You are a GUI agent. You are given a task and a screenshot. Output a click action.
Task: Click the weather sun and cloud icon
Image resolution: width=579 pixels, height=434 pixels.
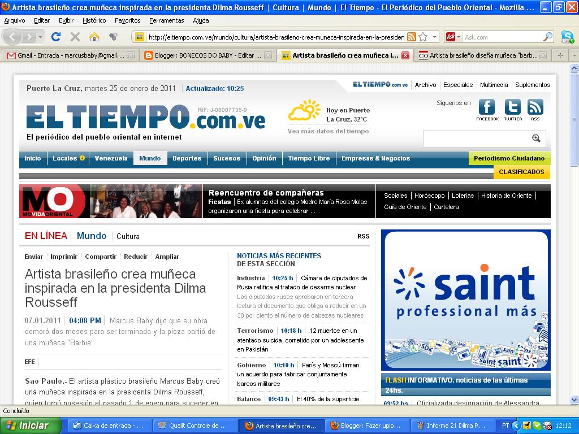(x=304, y=110)
